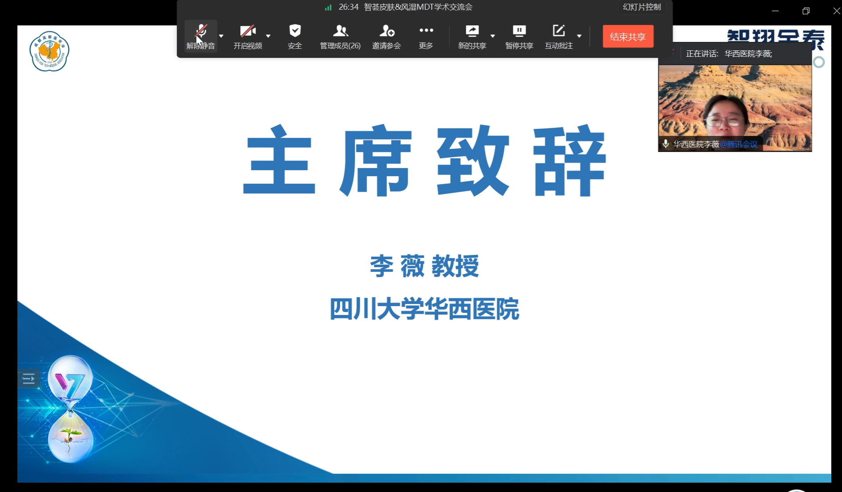
Task: Open Manage Members (管理成员) panel
Action: pos(340,36)
